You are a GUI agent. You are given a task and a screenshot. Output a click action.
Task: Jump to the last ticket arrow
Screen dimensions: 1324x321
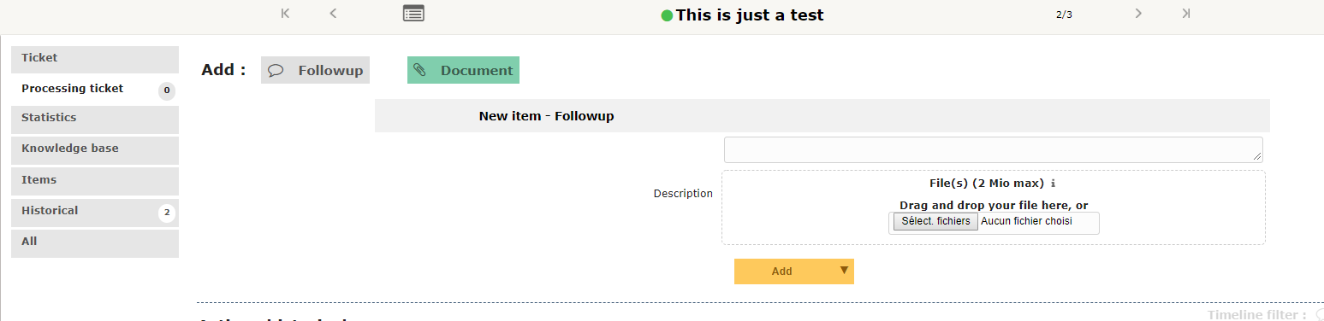[x=1185, y=13]
